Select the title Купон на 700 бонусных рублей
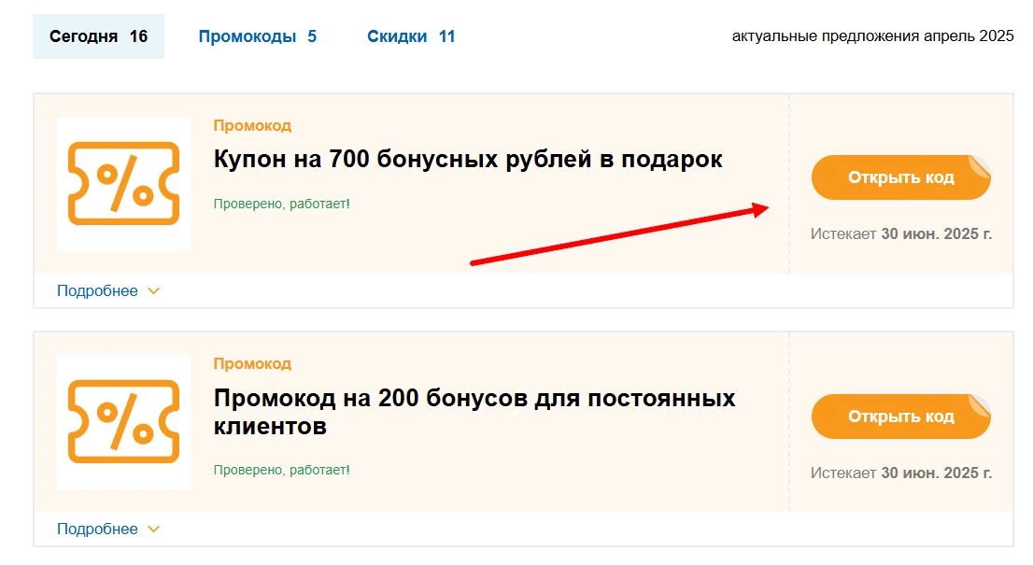The width and height of the screenshot is (1033, 565). tap(467, 159)
